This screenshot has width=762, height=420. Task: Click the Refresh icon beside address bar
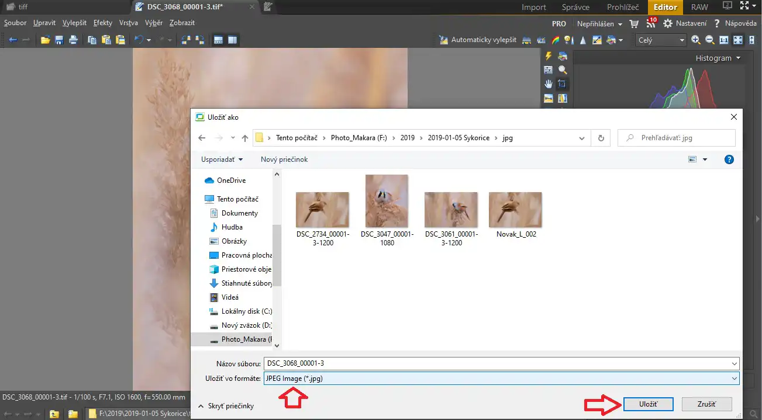pos(601,138)
